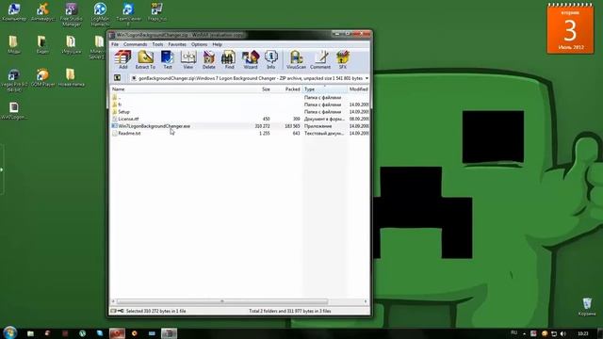Select the Free Studio Manager desktop icon
Screen dimensions: 603x339
pos(72,14)
